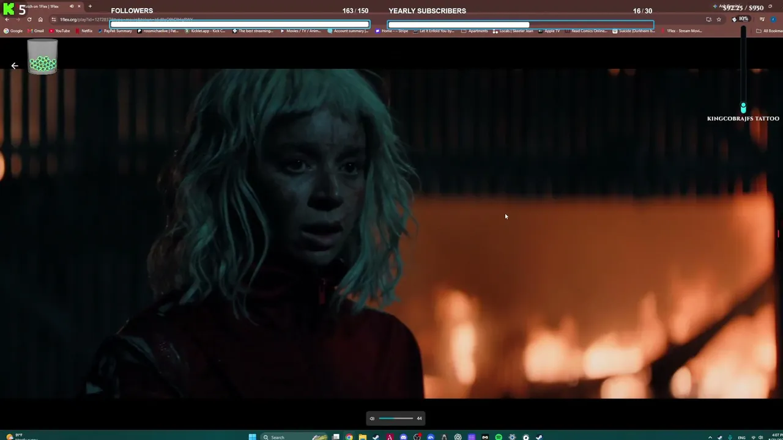Open the Movies / TV / Anime bookmark
Screen dimensions: 783x440
click(300, 31)
